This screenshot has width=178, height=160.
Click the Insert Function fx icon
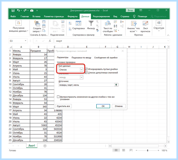pos(50,41)
